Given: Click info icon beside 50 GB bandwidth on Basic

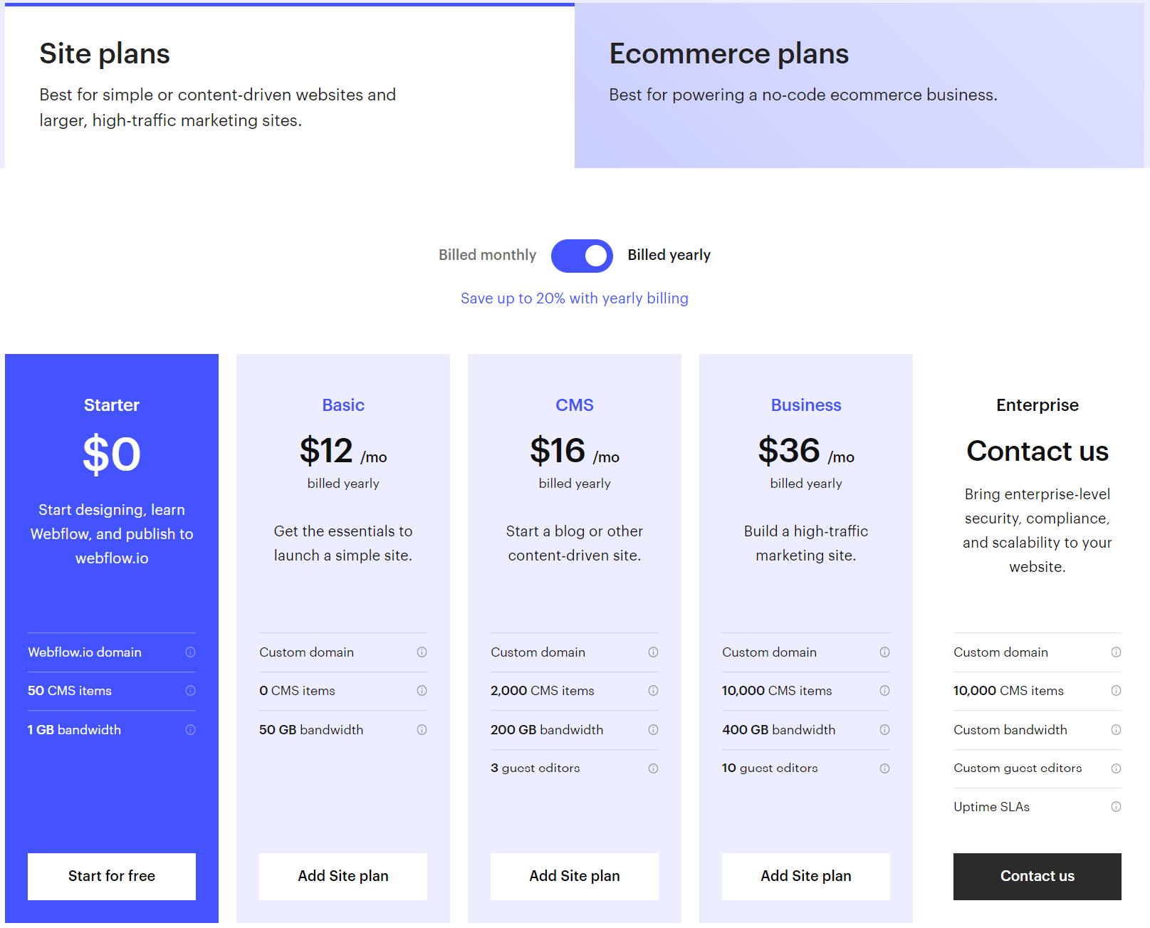Looking at the screenshot, I should point(422,729).
